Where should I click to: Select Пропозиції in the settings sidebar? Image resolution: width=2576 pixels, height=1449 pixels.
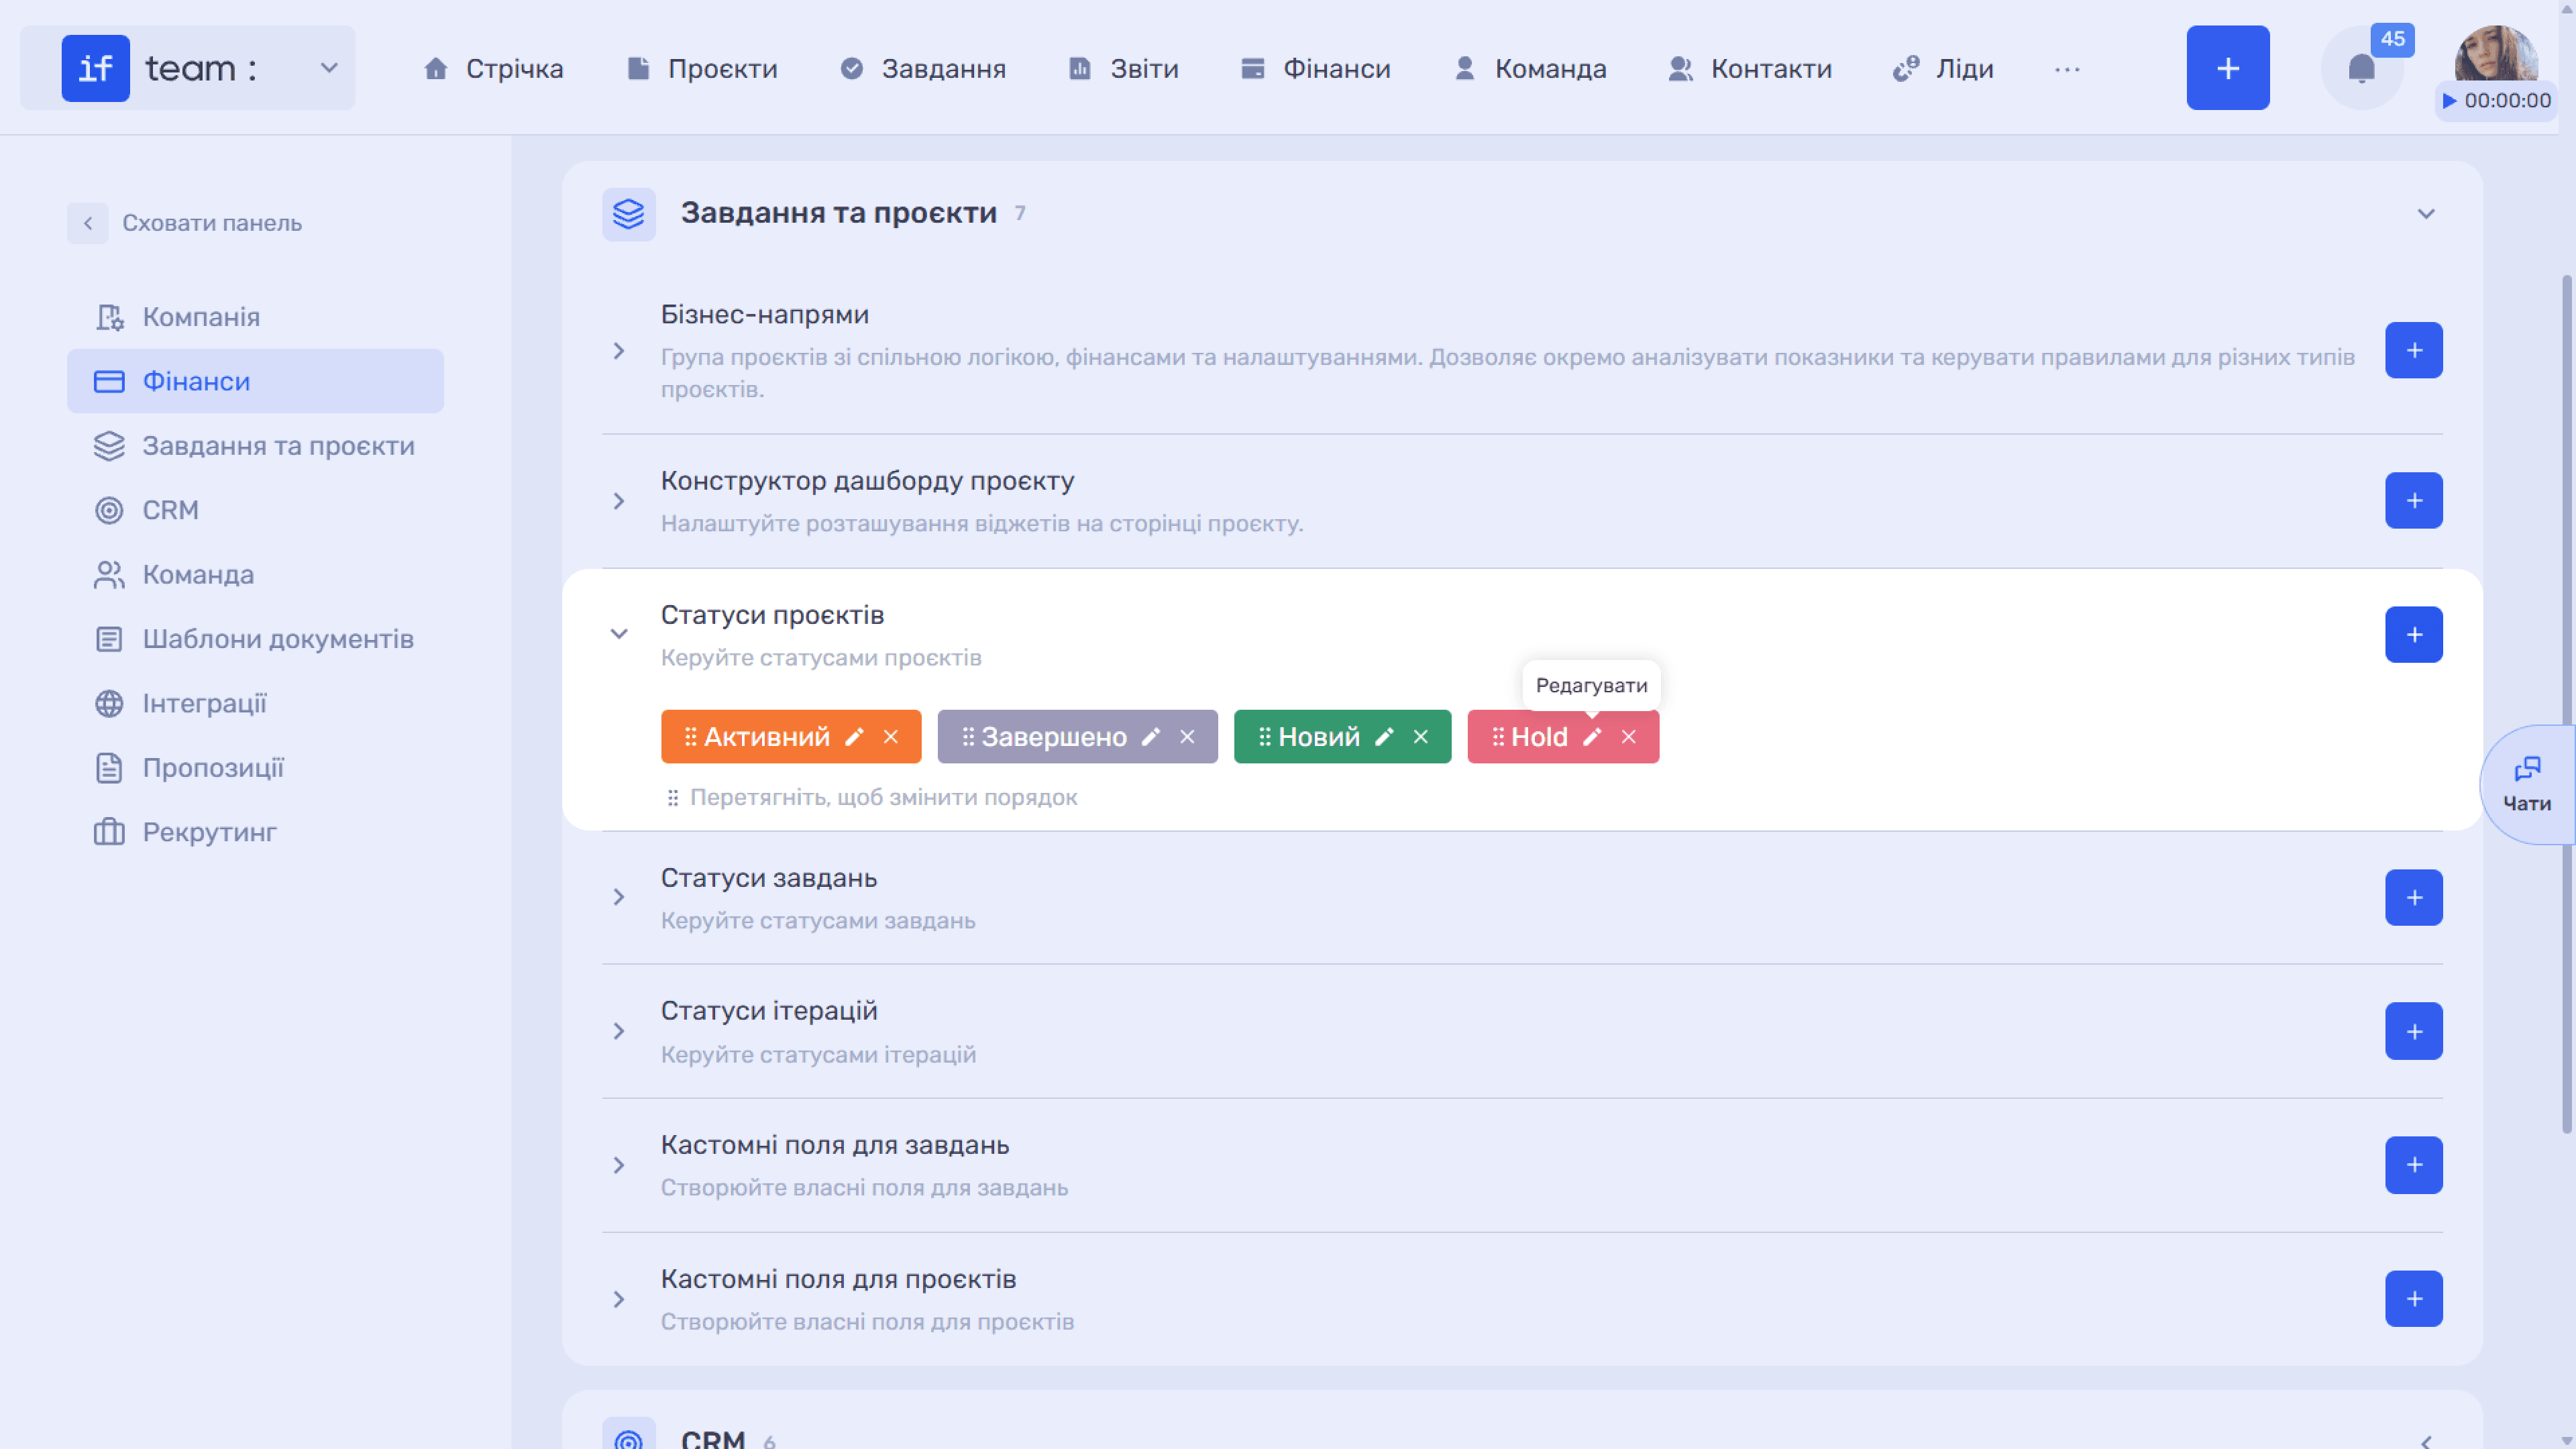pyautogui.click(x=255, y=768)
